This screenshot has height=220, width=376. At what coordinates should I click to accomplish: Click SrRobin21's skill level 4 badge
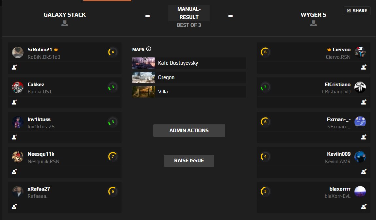coord(112,52)
